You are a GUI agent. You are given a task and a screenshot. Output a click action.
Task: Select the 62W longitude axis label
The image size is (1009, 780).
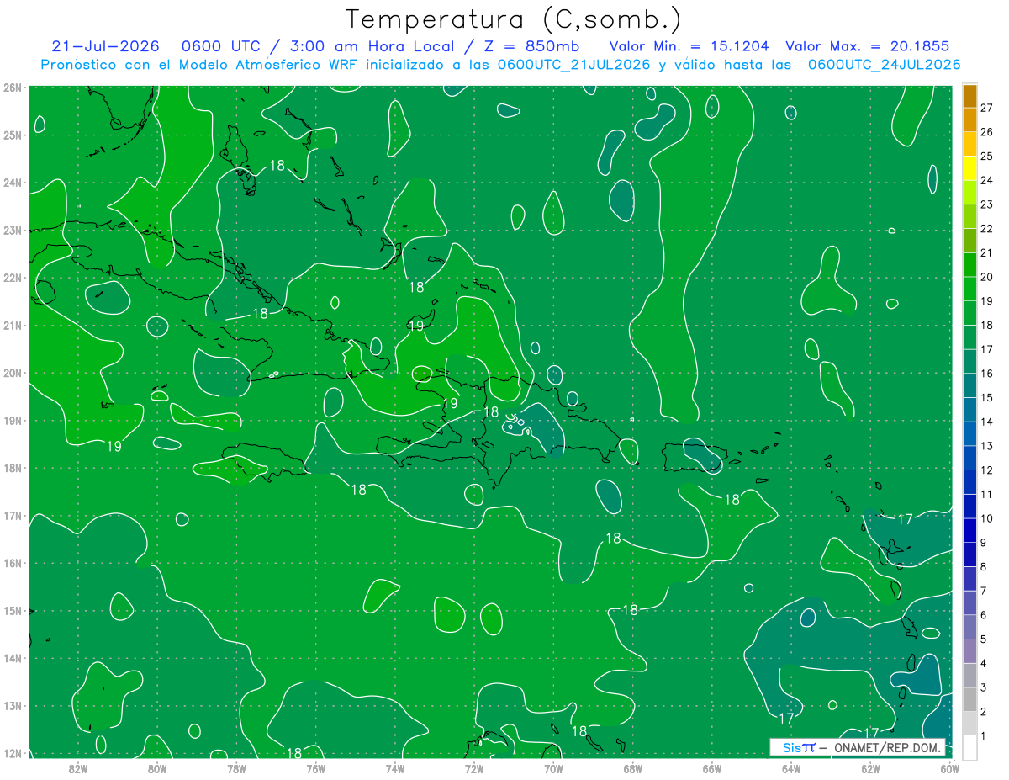click(870, 768)
